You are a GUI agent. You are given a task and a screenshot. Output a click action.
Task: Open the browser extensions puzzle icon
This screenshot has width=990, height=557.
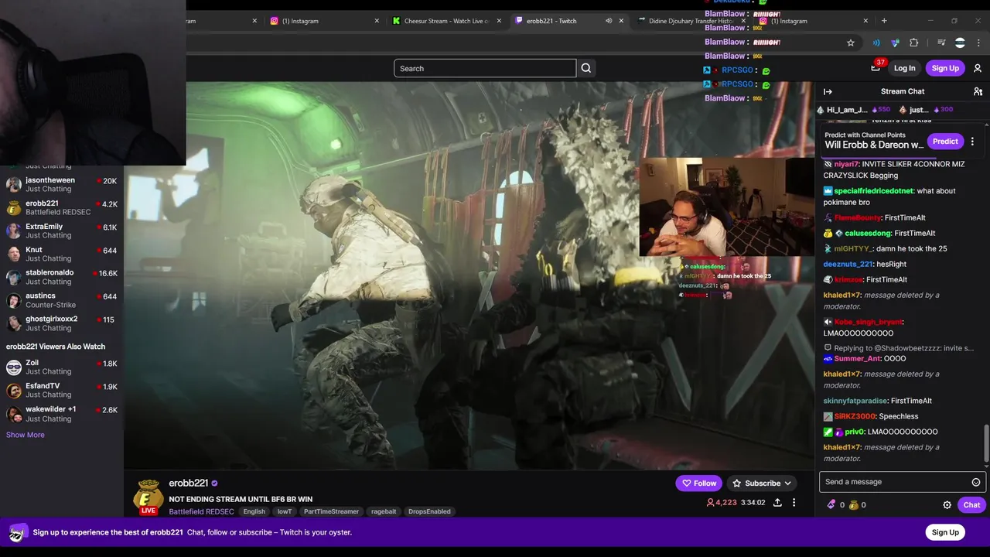[914, 43]
